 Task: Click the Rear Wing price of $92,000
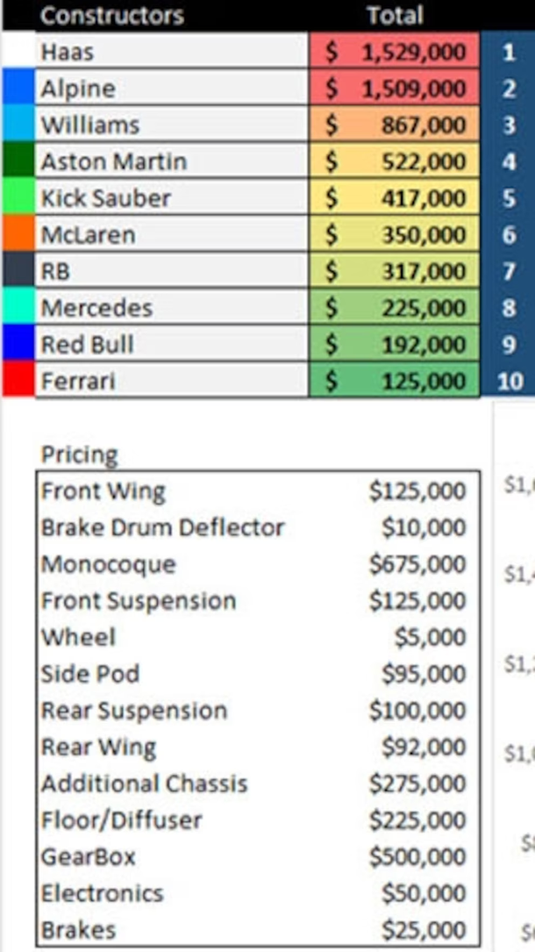[424, 747]
